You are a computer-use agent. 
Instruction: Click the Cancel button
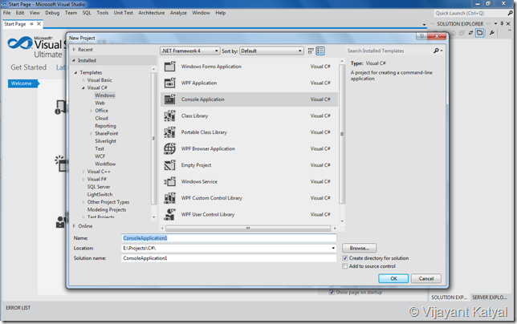pos(426,278)
